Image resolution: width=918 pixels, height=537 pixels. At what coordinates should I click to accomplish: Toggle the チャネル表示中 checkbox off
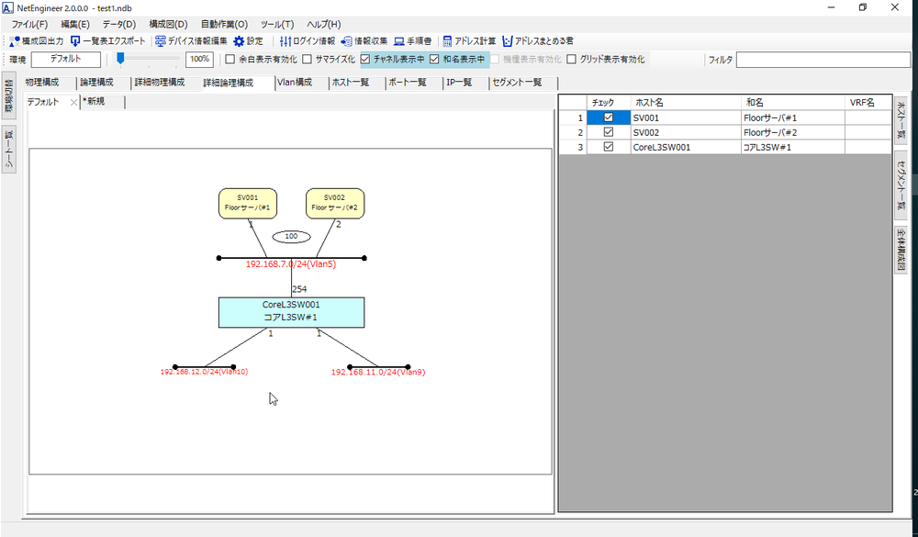tap(365, 60)
